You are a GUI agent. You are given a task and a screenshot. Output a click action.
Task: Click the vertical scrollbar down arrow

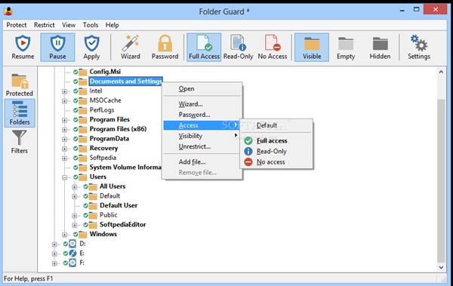(x=441, y=267)
